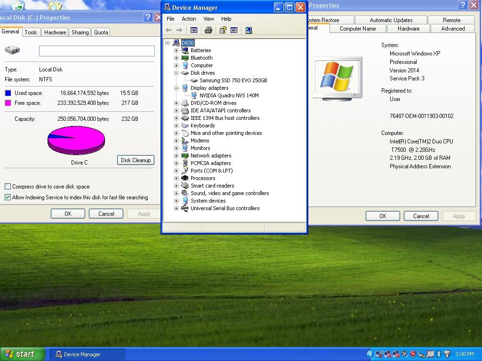Image resolution: width=482 pixels, height=361 pixels.
Task: Click the Batteries category icon
Action: (185, 50)
